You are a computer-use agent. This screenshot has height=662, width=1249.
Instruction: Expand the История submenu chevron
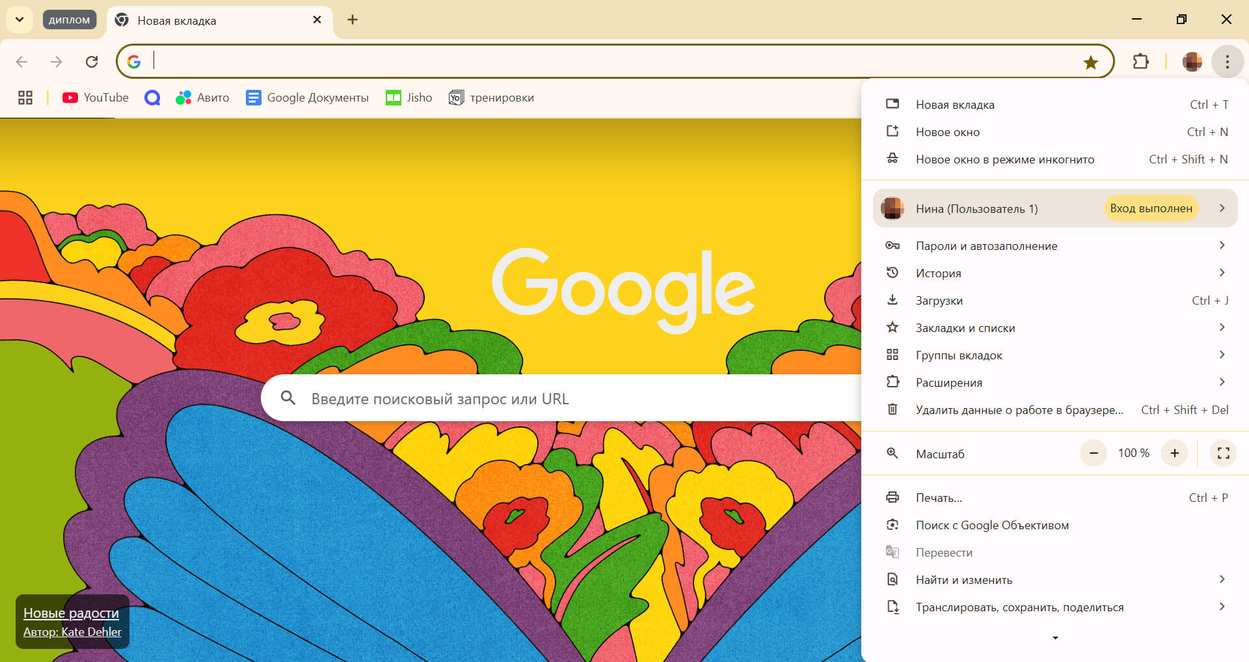tap(1222, 273)
